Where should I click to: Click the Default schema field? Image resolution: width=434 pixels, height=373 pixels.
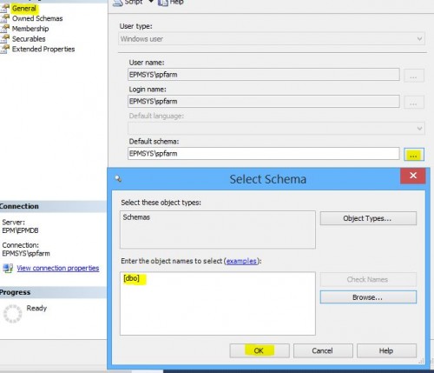coord(264,153)
